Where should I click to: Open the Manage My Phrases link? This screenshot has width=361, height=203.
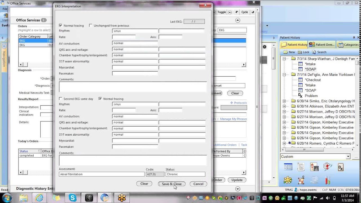[234, 119]
